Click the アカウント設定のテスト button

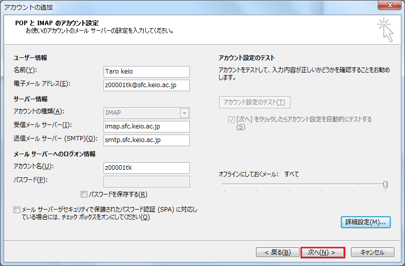pos(254,102)
